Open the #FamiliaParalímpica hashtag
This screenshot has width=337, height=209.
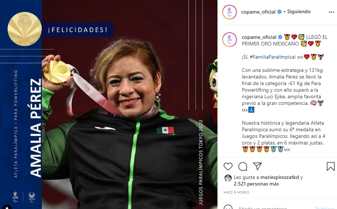point(273,57)
